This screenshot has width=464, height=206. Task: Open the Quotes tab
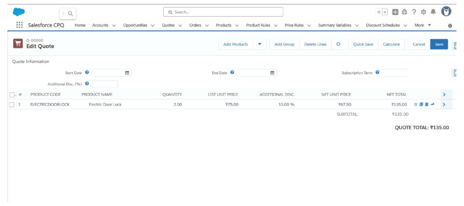(168, 25)
